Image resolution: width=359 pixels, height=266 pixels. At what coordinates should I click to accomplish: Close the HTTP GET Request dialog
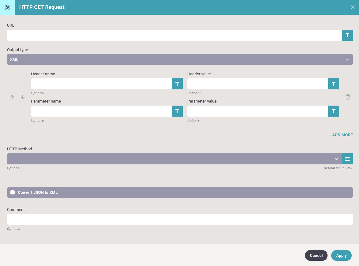[x=352, y=7]
